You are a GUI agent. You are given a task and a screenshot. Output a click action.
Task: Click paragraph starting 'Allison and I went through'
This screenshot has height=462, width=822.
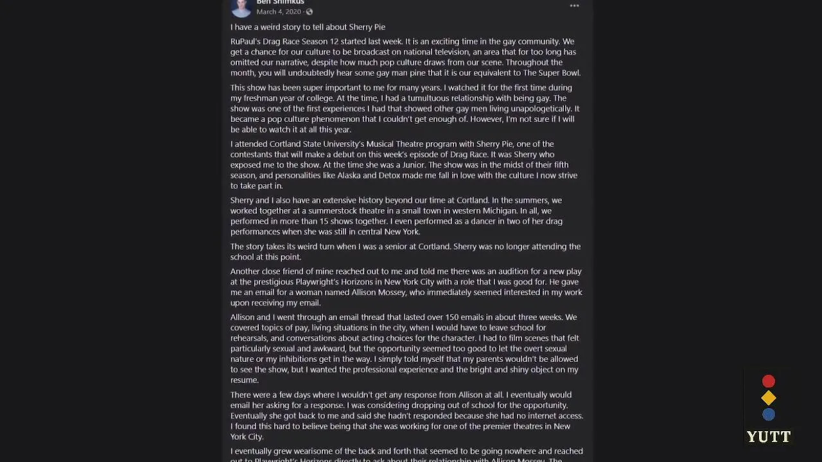click(x=405, y=348)
